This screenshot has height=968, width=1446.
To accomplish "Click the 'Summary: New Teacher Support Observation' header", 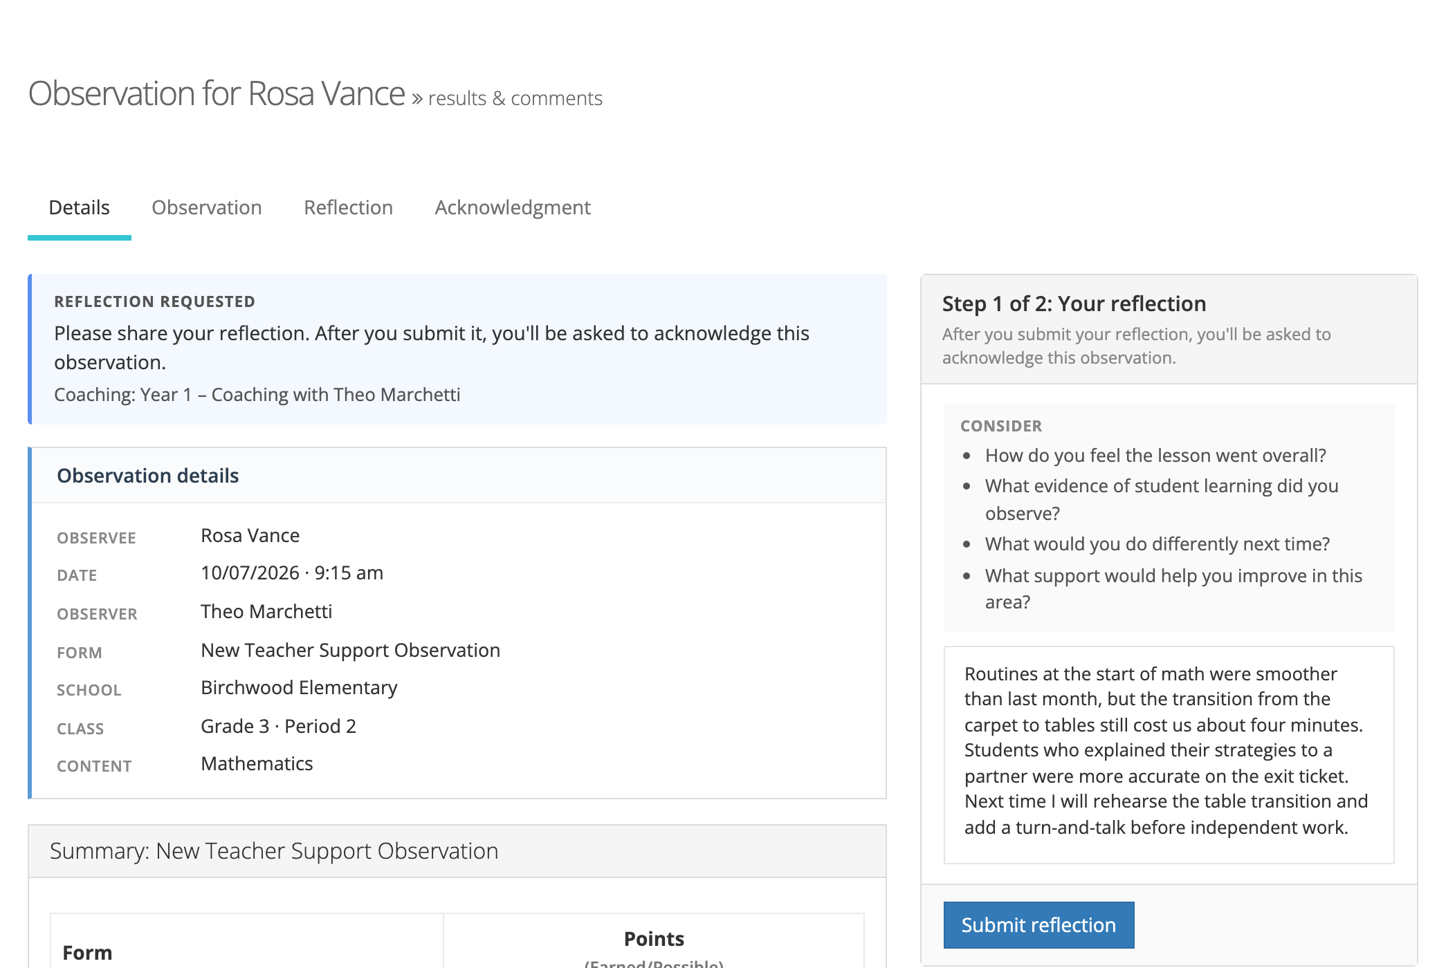I will coord(457,851).
